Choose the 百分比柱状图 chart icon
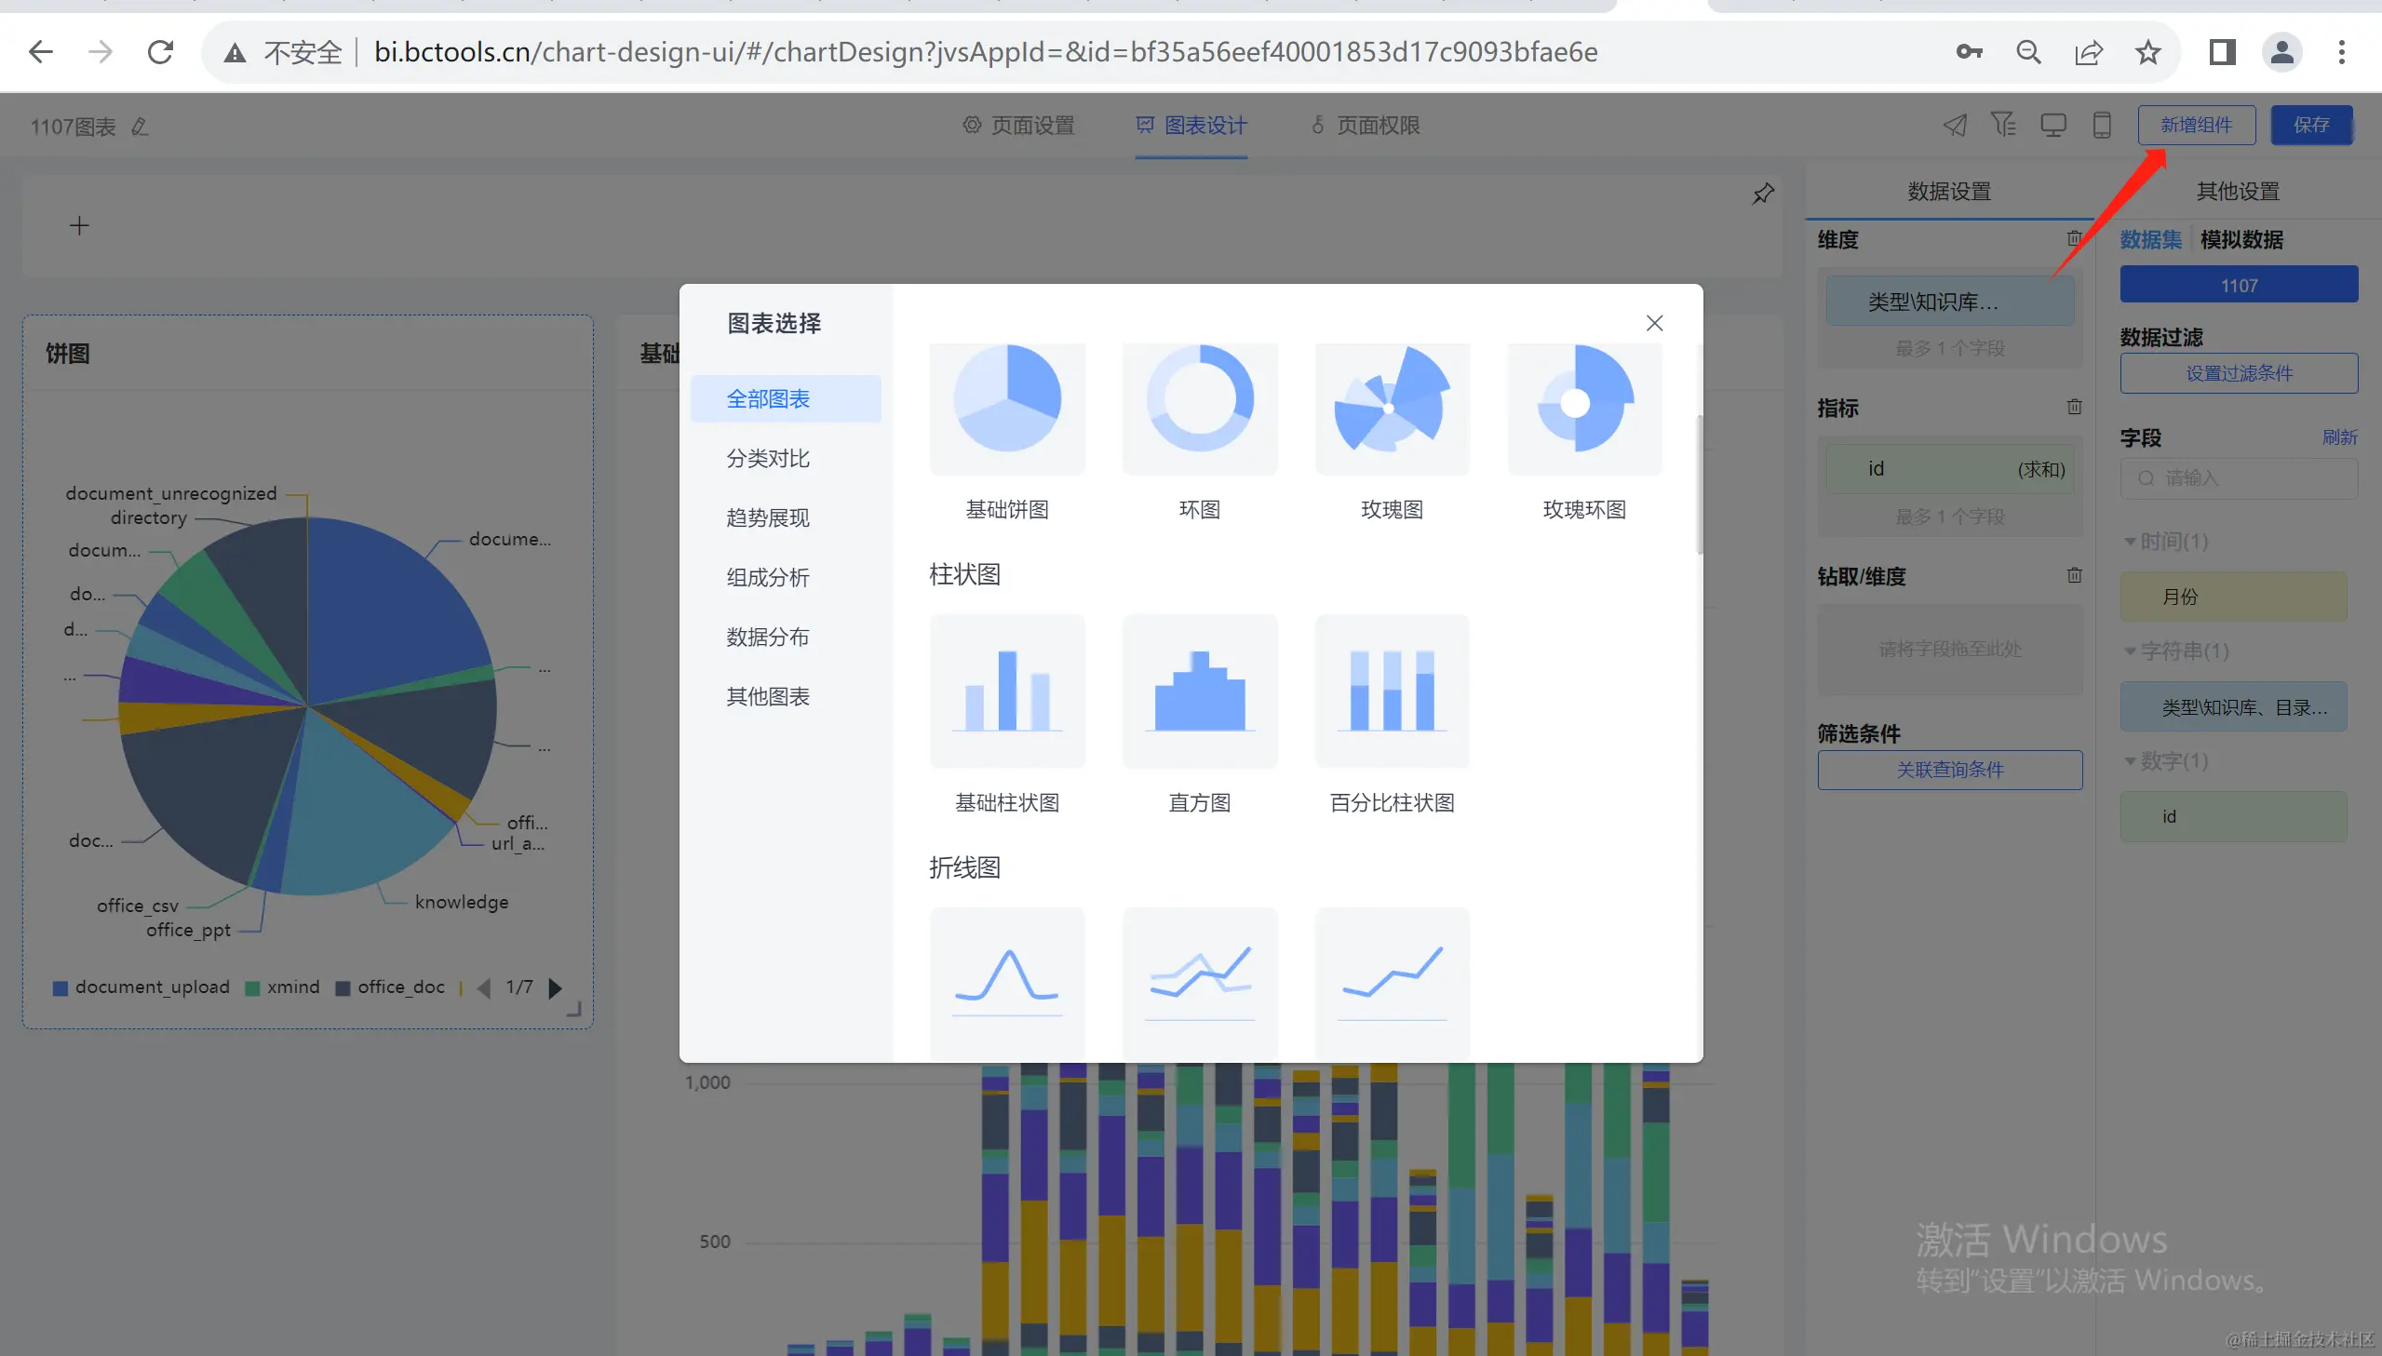Viewport: 2382px width, 1356px height. (x=1392, y=691)
